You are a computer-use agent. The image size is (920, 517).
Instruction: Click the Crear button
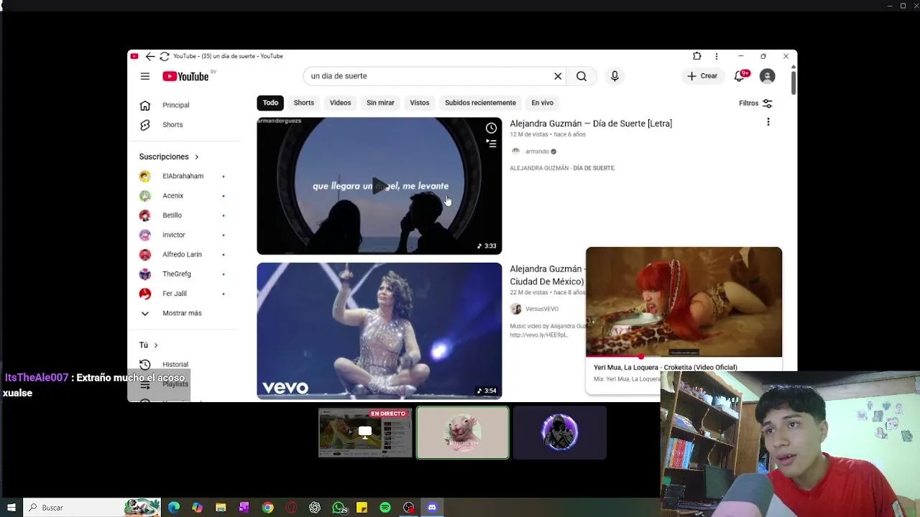click(702, 76)
